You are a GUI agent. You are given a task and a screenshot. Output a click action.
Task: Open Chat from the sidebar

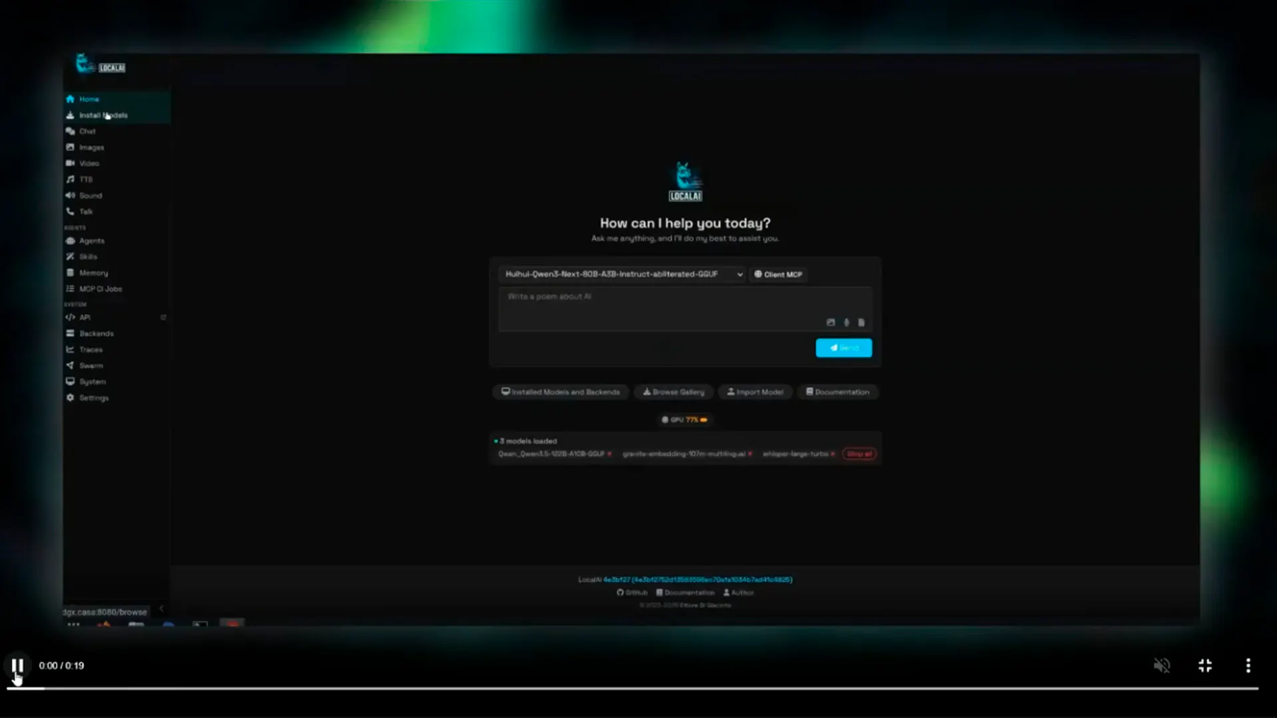tap(116, 131)
